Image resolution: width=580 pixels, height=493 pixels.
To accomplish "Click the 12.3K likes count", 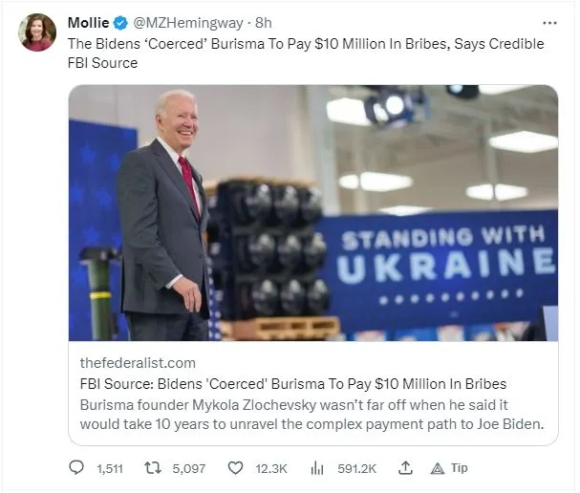I will point(272,468).
